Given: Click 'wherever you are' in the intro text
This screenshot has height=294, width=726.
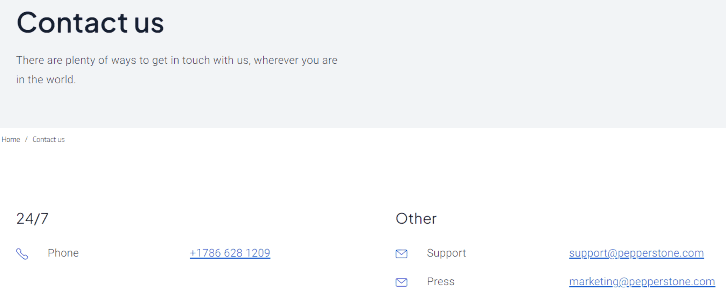Looking at the screenshot, I should click(295, 60).
